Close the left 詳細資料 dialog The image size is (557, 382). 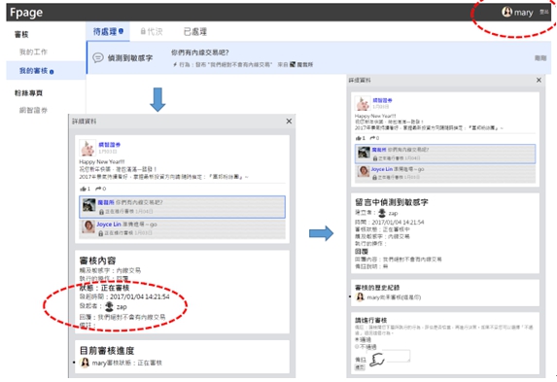click(x=289, y=122)
